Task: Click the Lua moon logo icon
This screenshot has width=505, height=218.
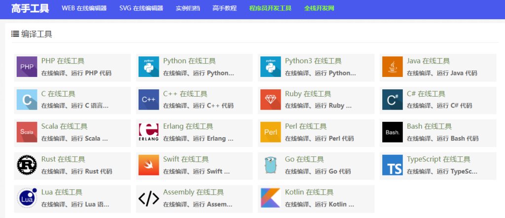Action: tap(27, 197)
